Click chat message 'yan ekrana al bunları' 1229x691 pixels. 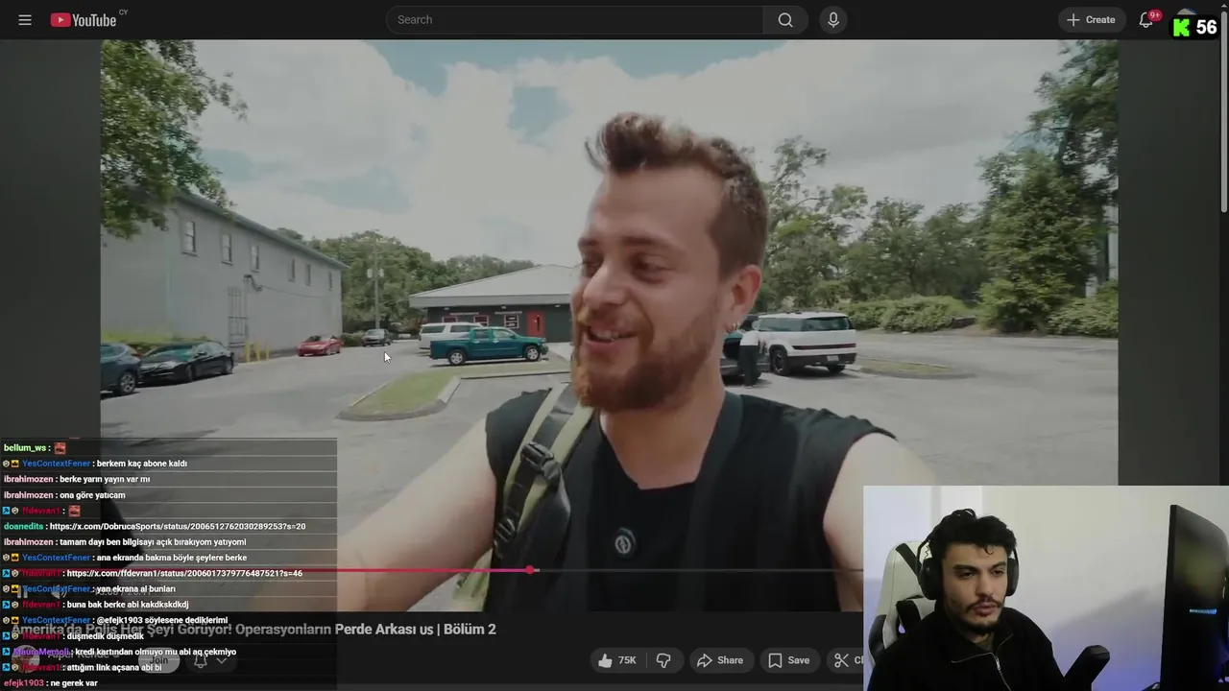pos(135,589)
